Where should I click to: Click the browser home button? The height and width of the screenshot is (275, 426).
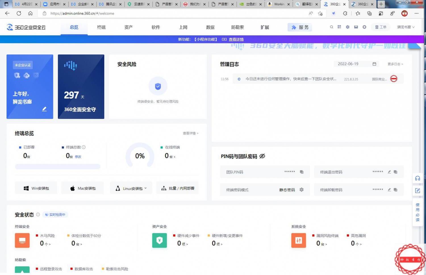30,13
